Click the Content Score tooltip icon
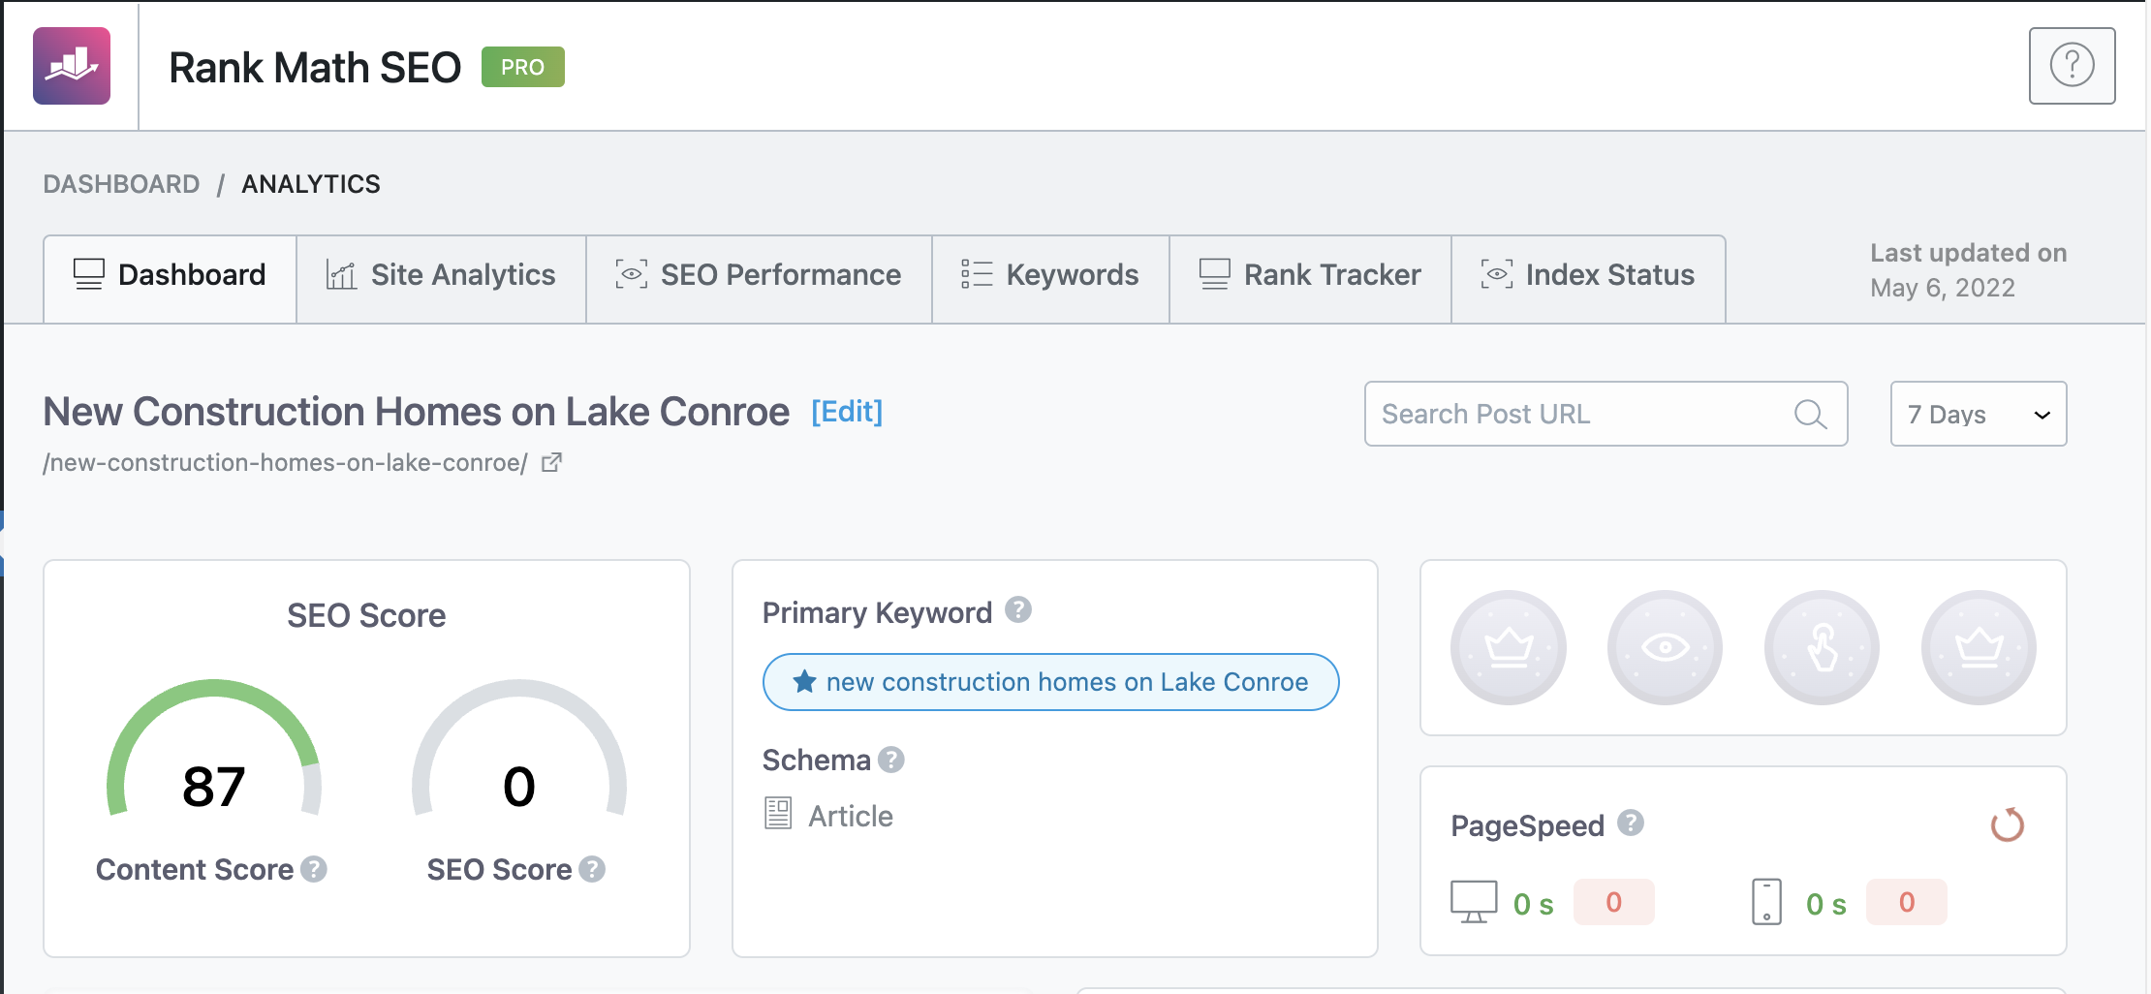Screen dimensions: 2151x994 click(x=313, y=869)
